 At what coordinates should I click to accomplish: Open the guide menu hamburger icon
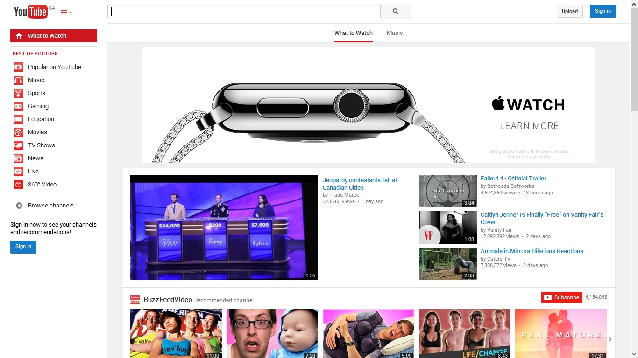coord(66,12)
